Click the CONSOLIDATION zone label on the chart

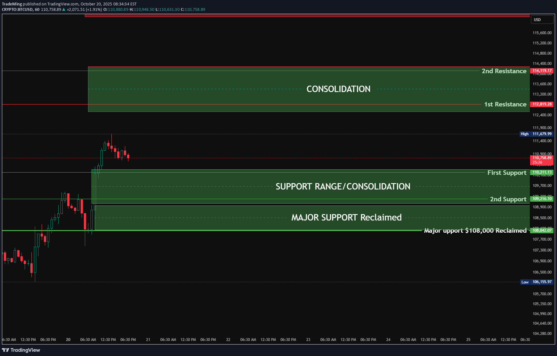click(x=338, y=89)
